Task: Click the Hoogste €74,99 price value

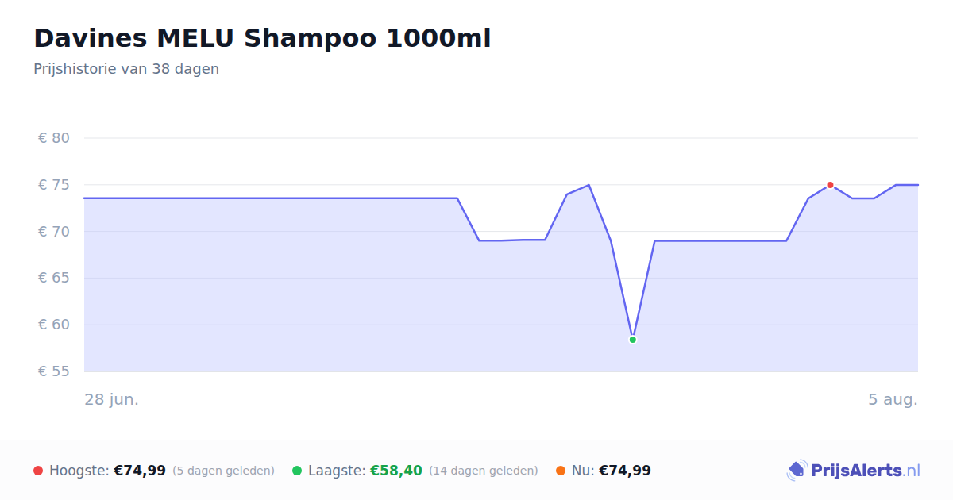Action: 140,471
